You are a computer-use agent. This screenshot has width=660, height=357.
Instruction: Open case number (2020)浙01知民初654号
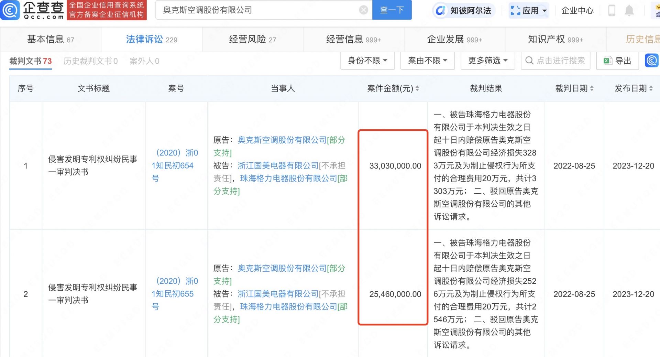click(175, 165)
